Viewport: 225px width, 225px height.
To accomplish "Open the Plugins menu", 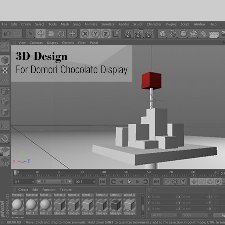I will 171,24.
